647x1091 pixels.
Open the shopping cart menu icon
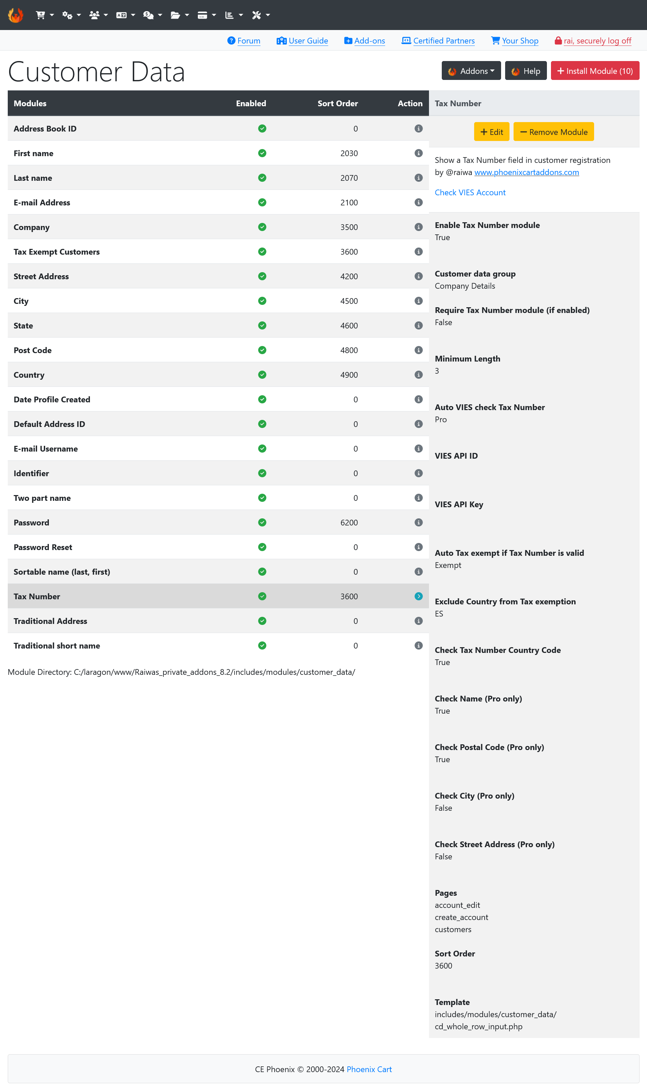40,15
